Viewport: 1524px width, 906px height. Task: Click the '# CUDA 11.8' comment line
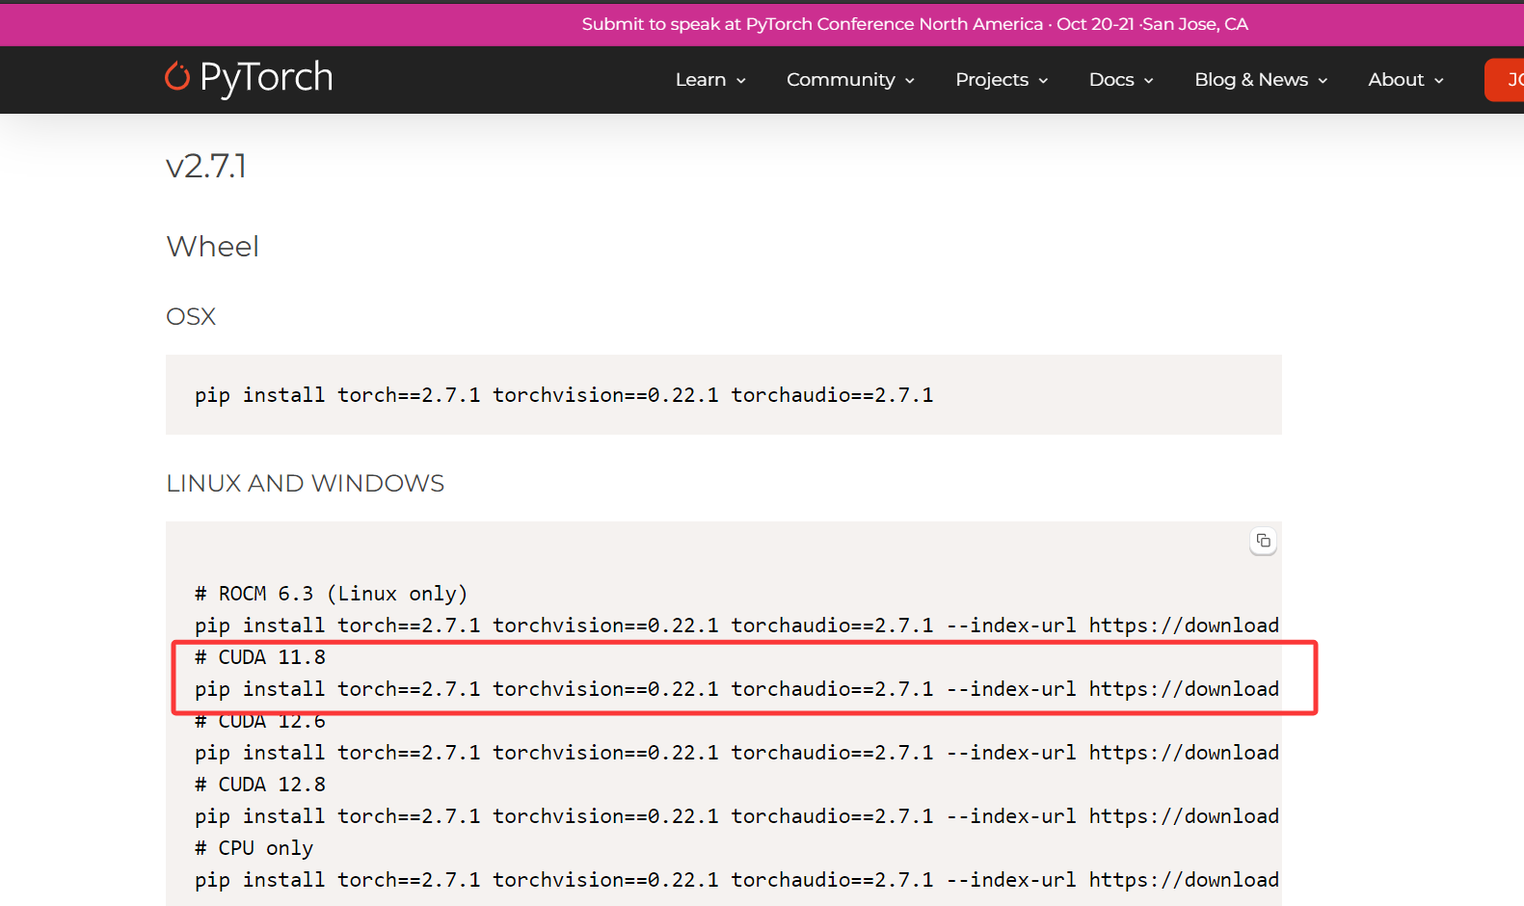(x=260, y=657)
